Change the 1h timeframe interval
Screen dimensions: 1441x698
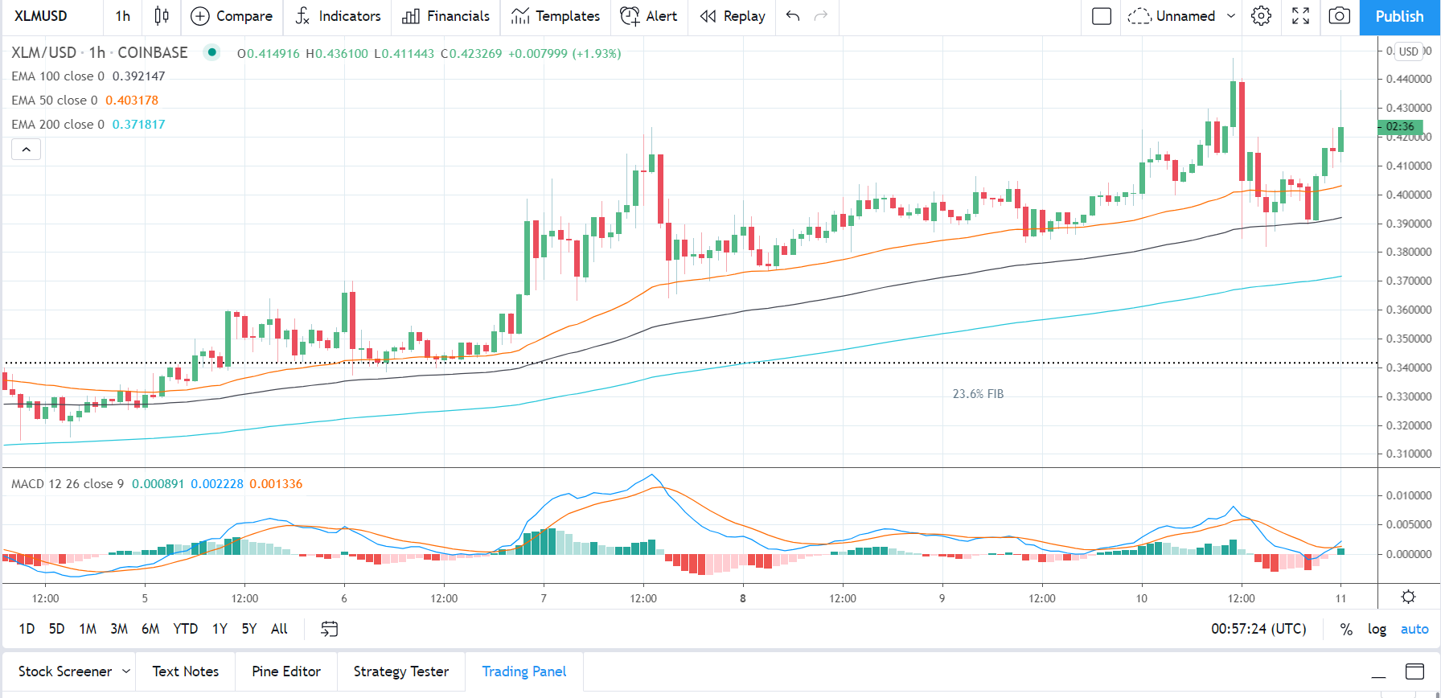[x=123, y=16]
